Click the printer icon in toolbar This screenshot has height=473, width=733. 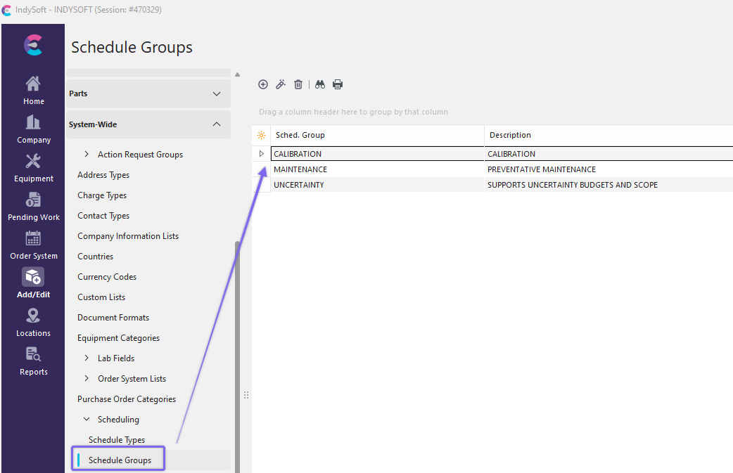click(x=338, y=84)
